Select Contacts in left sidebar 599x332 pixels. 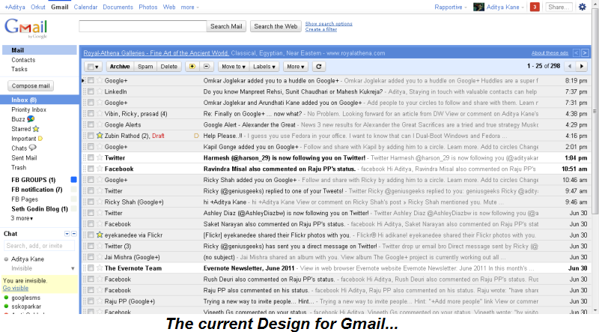(23, 60)
